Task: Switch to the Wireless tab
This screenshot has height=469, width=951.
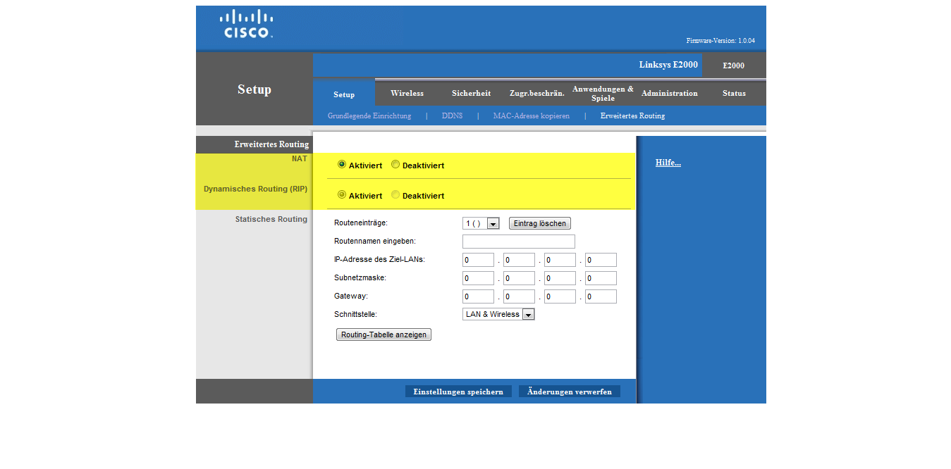Action: [407, 93]
